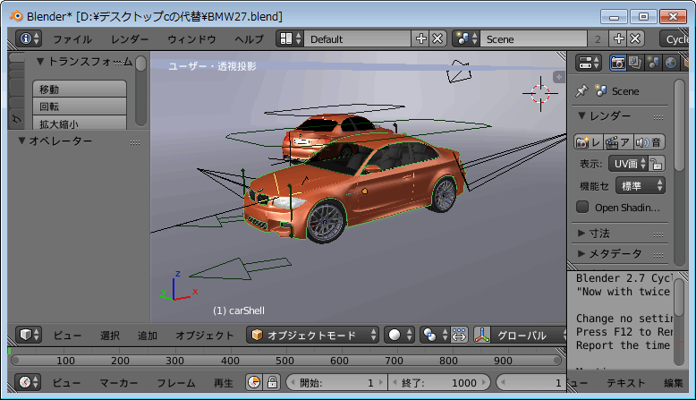Delete the current Scene with the X button
The image size is (696, 400).
[636, 38]
